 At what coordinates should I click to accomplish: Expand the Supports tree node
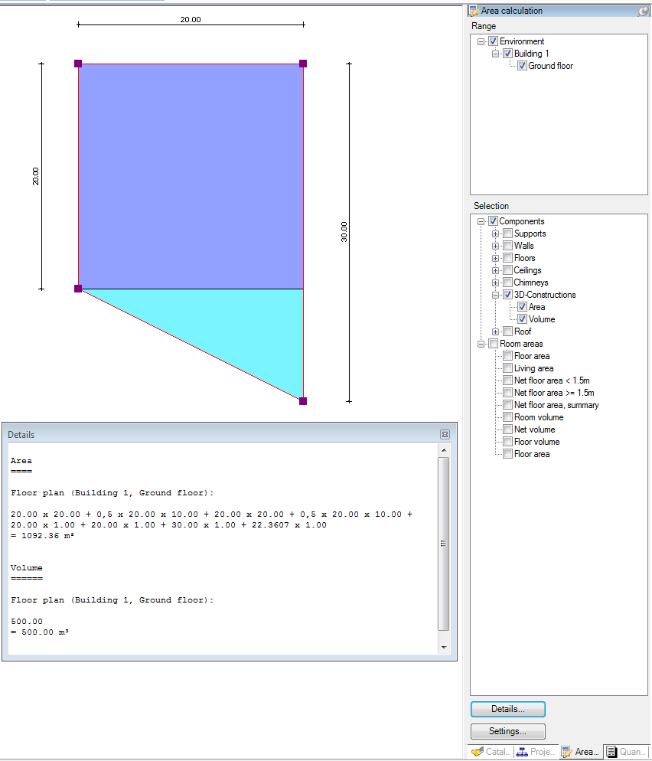pyautogui.click(x=496, y=234)
